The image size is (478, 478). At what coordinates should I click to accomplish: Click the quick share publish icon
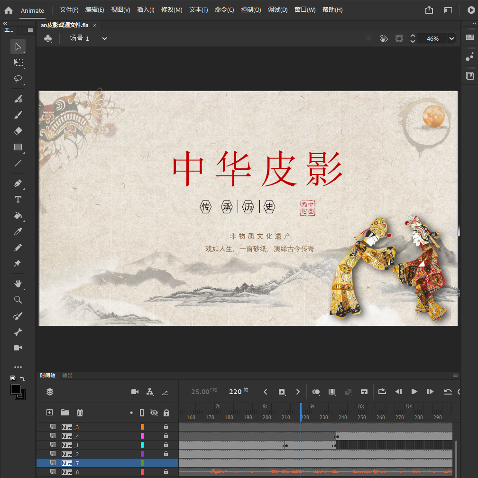click(x=429, y=10)
